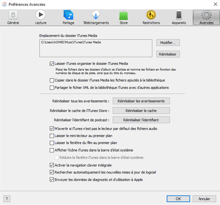Click Réinitialiser next to the media folder
The height and width of the screenshot is (205, 220).
(168, 54)
